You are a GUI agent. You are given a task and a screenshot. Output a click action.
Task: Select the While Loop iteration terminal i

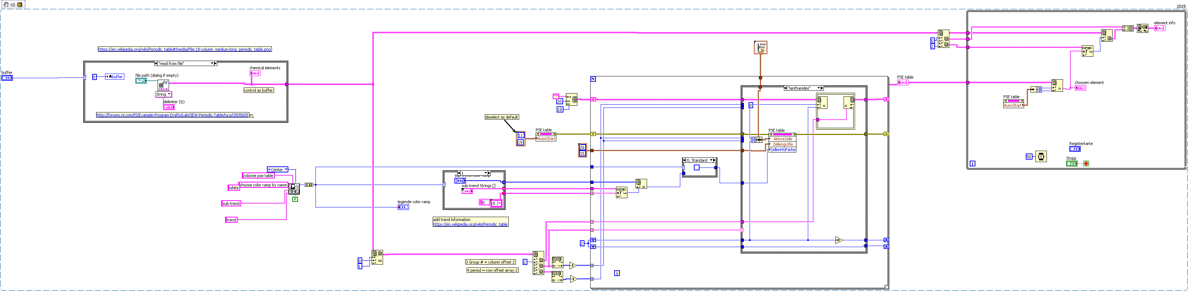pos(973,163)
